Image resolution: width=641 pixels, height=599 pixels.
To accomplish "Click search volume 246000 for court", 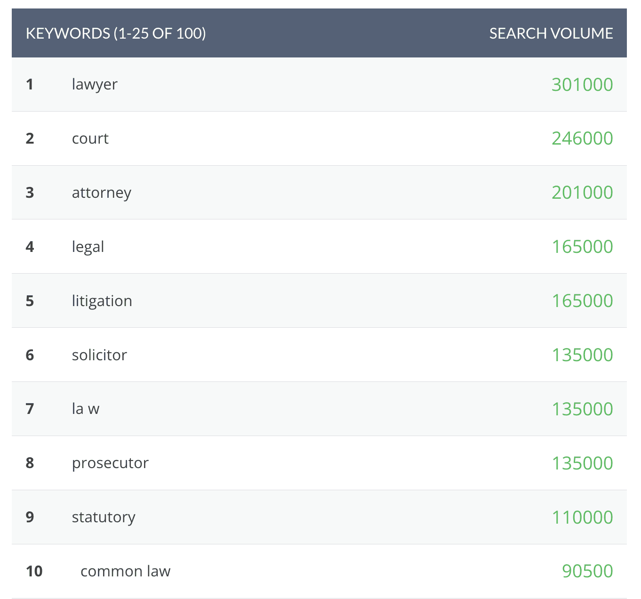I will point(582,138).
